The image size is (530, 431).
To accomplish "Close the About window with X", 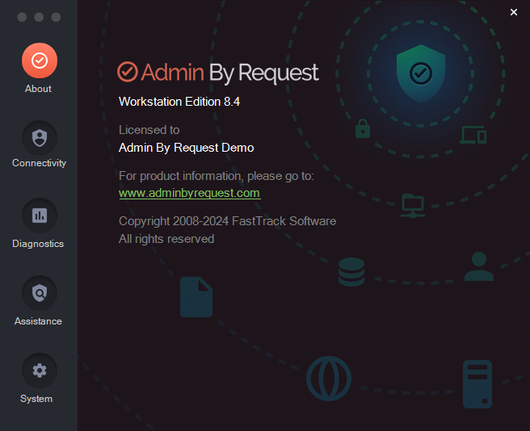I will 514,12.
